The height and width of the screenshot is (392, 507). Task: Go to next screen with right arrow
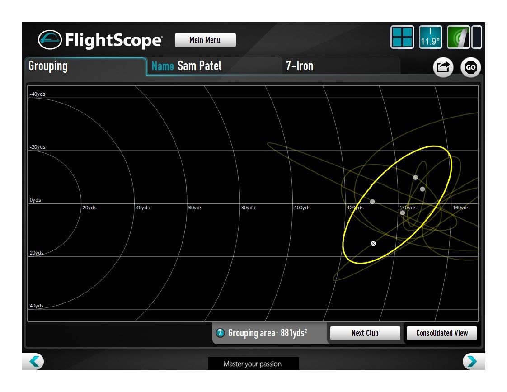[472, 361]
